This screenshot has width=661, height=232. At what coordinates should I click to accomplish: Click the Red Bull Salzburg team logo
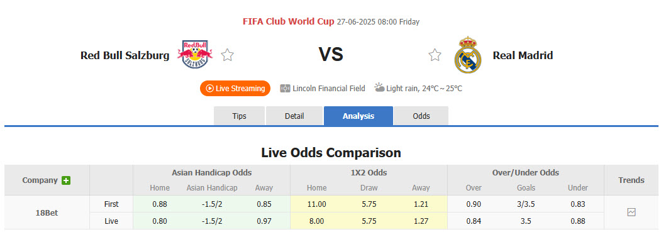195,54
